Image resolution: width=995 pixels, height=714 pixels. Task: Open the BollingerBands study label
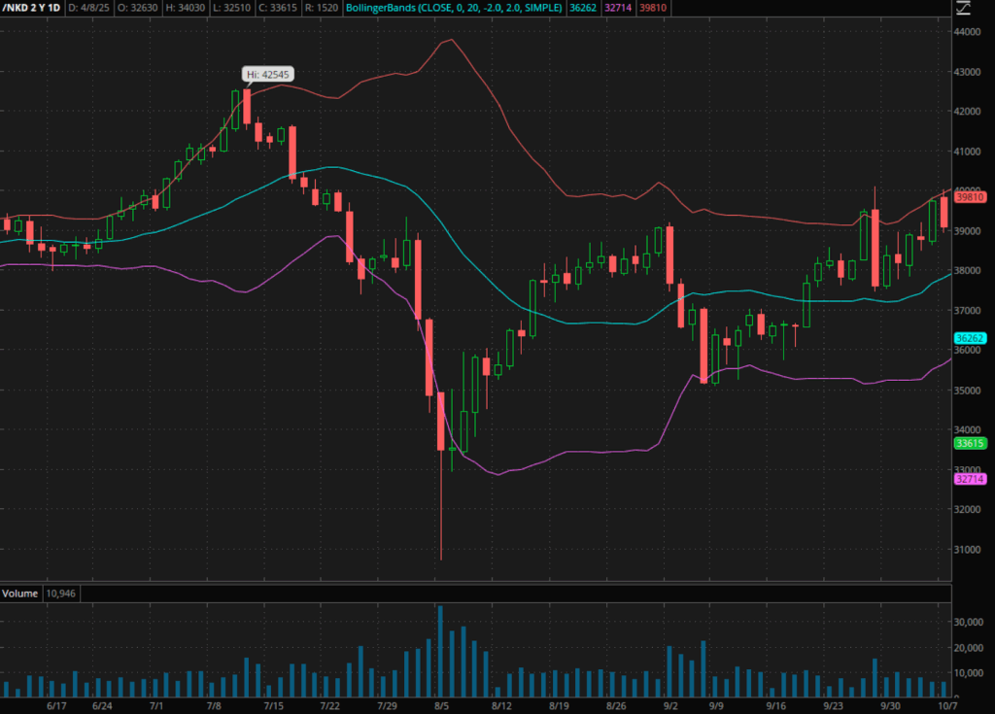coord(454,8)
